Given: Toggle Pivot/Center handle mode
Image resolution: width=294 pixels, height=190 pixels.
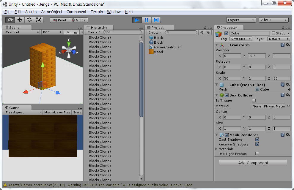Looking at the screenshot, I should [60, 20].
